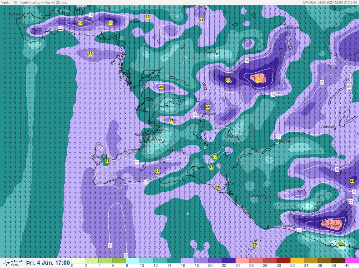Click the 27 gust marker near Kjalarnes
The width and height of the screenshot is (359, 268).
point(171,120)
